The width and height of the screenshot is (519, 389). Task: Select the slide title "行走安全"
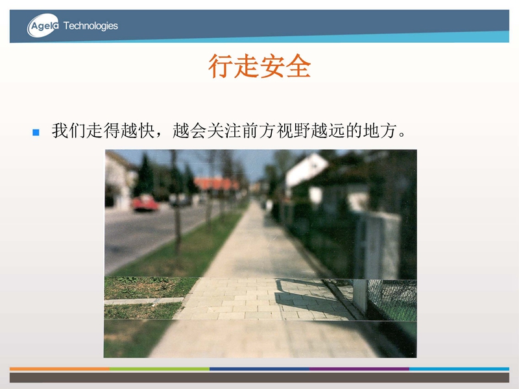[259, 66]
